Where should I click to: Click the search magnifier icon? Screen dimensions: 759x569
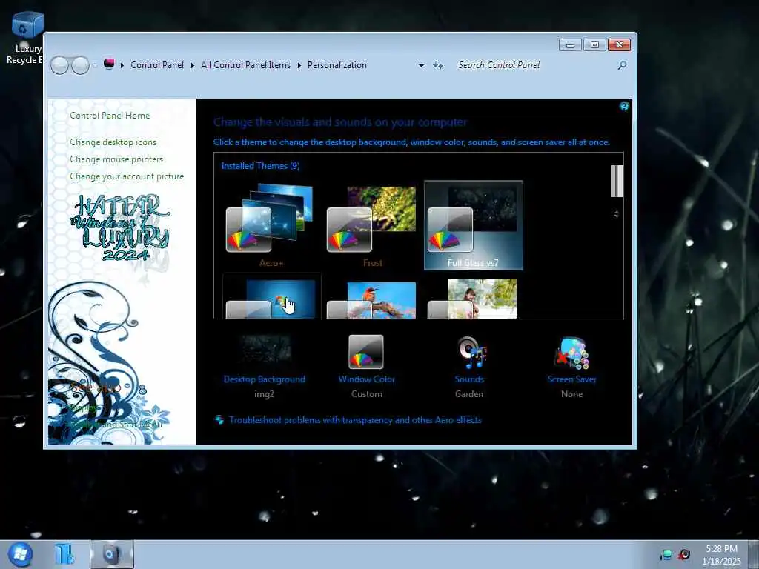[x=622, y=65]
